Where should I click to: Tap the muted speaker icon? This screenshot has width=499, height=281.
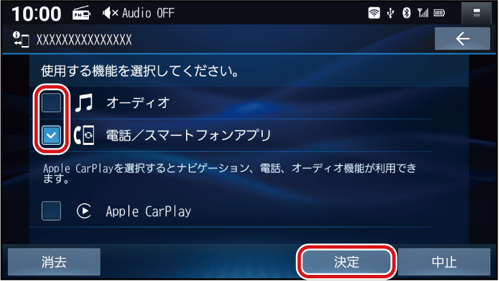(111, 13)
